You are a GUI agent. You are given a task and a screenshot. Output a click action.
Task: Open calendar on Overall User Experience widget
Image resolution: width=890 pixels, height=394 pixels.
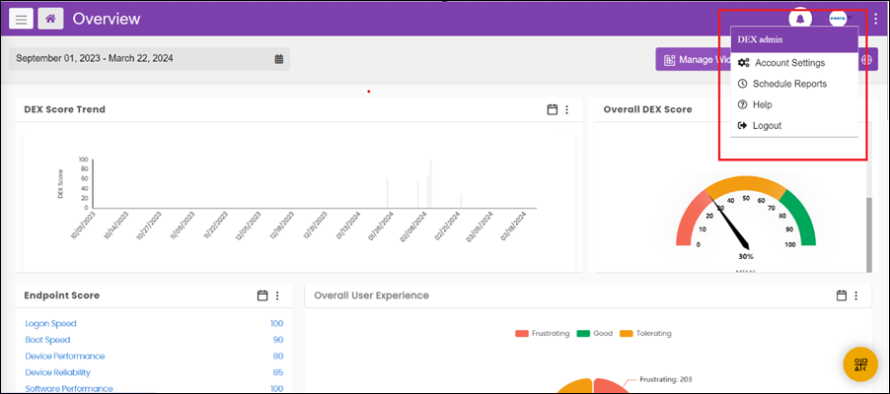click(x=842, y=295)
